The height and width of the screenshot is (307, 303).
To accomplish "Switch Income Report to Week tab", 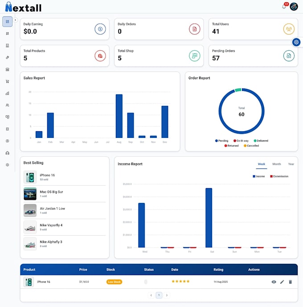I will [x=261, y=164].
